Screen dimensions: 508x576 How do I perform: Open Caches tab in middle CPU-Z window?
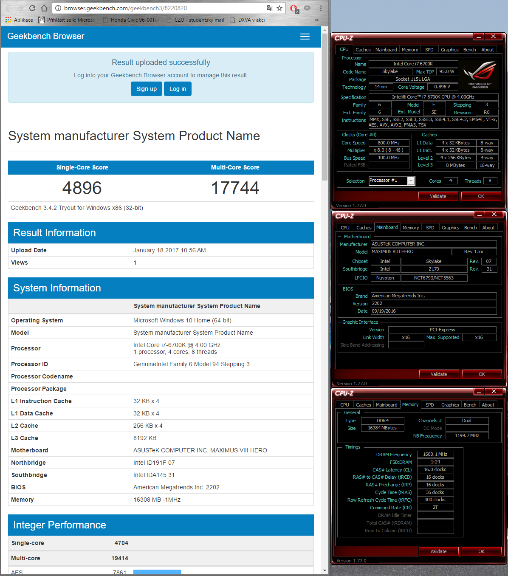364,228
